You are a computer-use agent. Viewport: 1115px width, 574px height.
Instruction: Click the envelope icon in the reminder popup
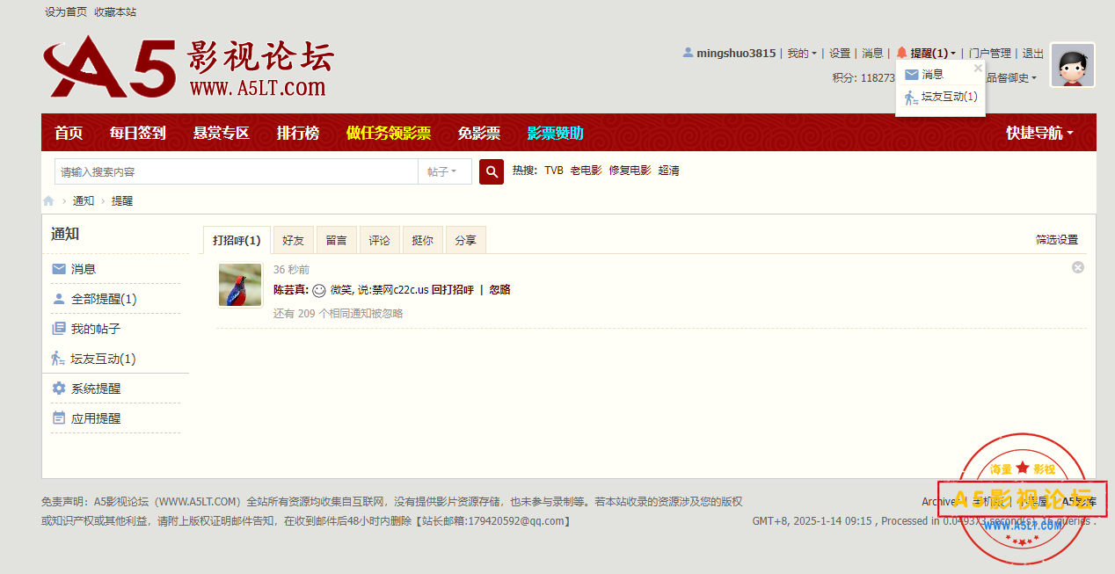point(912,75)
